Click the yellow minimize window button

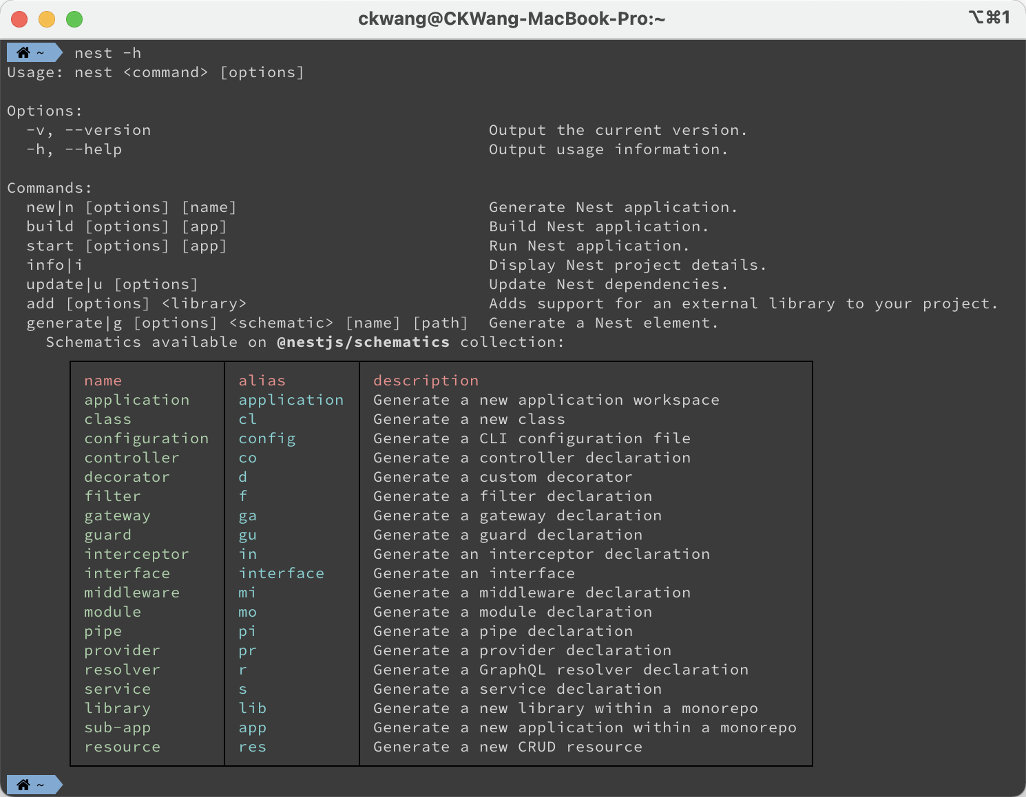tap(47, 19)
